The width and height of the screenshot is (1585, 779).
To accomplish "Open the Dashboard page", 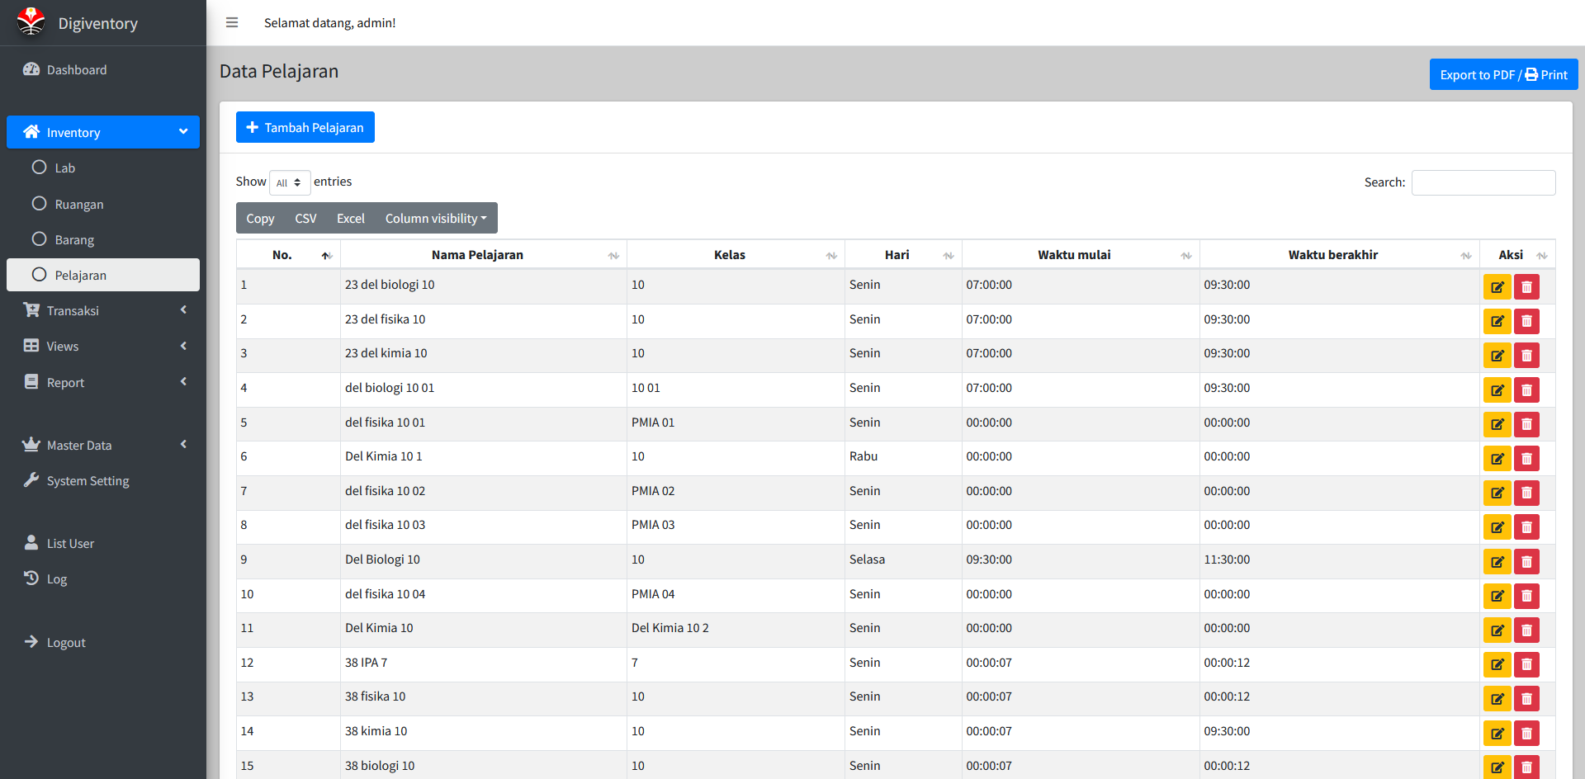I will pyautogui.click(x=77, y=70).
